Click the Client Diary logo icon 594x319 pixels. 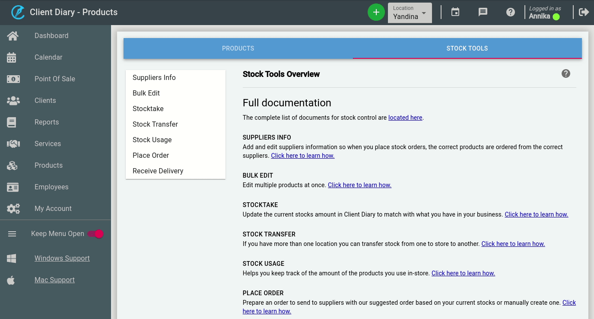18,12
